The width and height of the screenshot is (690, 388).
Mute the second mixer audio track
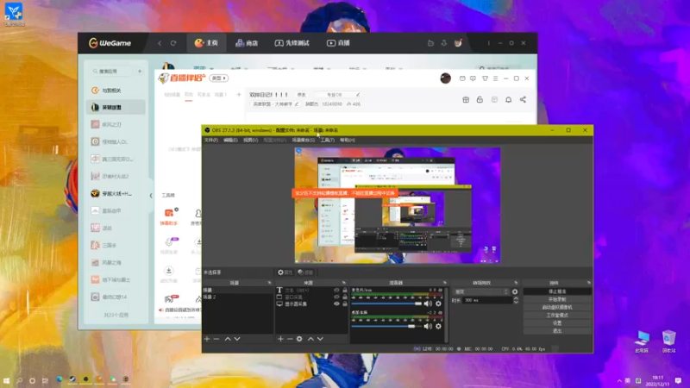[428, 326]
